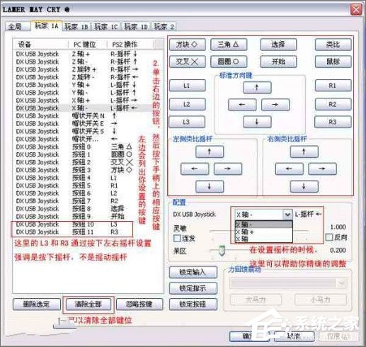Click the 删除选定 button
This screenshot has width=366, height=347.
37,305
